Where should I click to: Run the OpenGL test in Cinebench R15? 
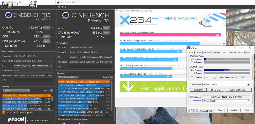(x=47, y=28)
